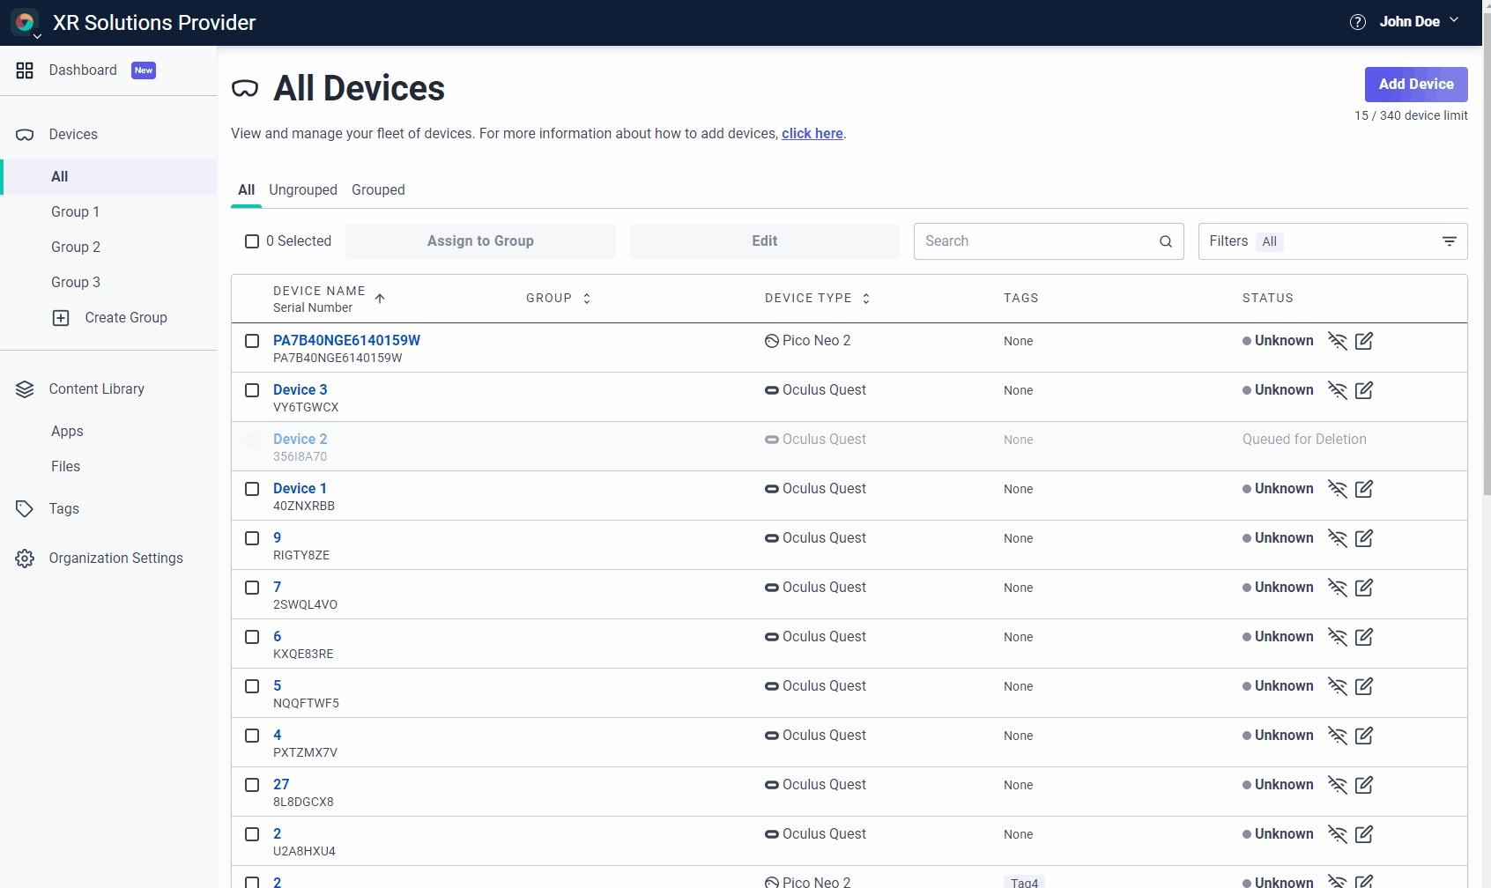This screenshot has width=1491, height=888.
Task: Open Files under Content Library
Action: point(65,467)
